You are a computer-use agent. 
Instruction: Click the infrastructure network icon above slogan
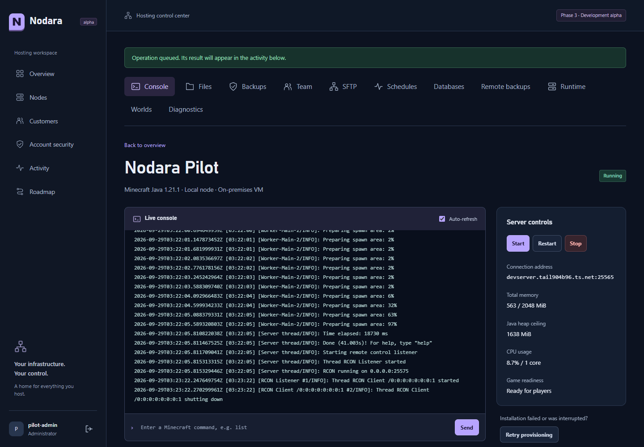(21, 346)
